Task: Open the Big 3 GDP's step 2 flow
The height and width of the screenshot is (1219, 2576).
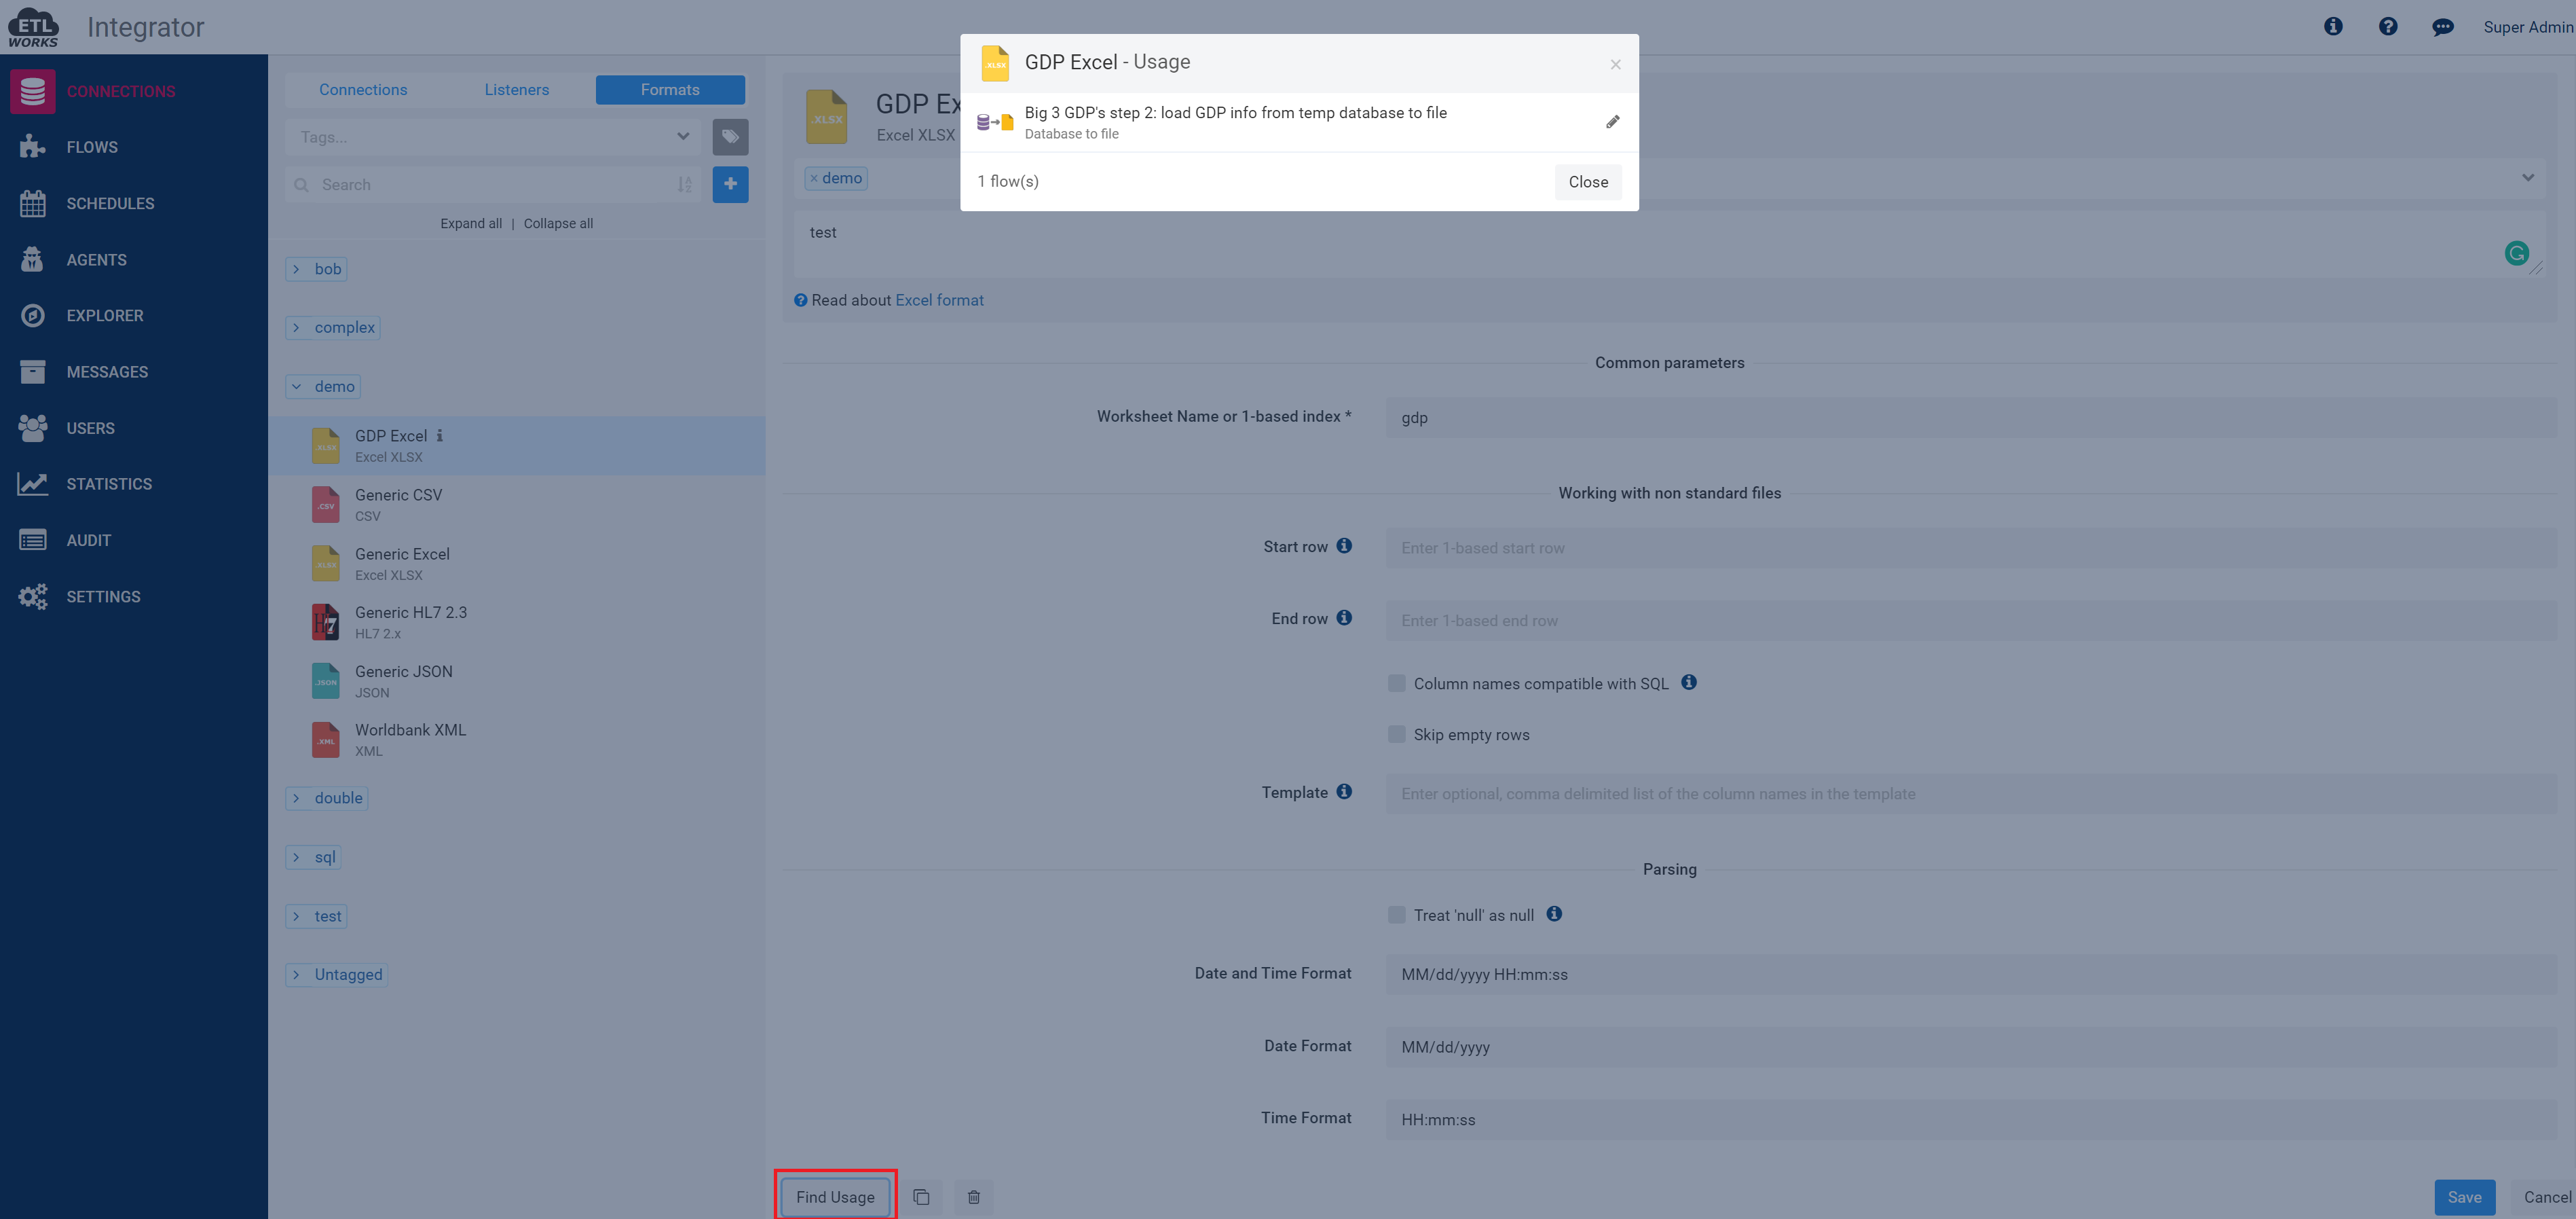Action: [1235, 113]
